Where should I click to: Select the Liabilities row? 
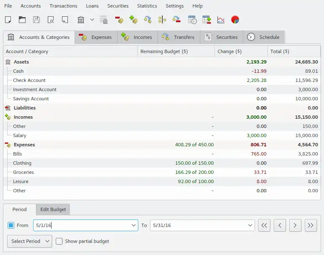[162, 108]
